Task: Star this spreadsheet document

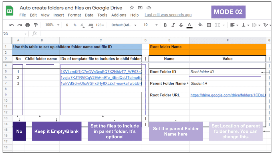Action: [132, 8]
